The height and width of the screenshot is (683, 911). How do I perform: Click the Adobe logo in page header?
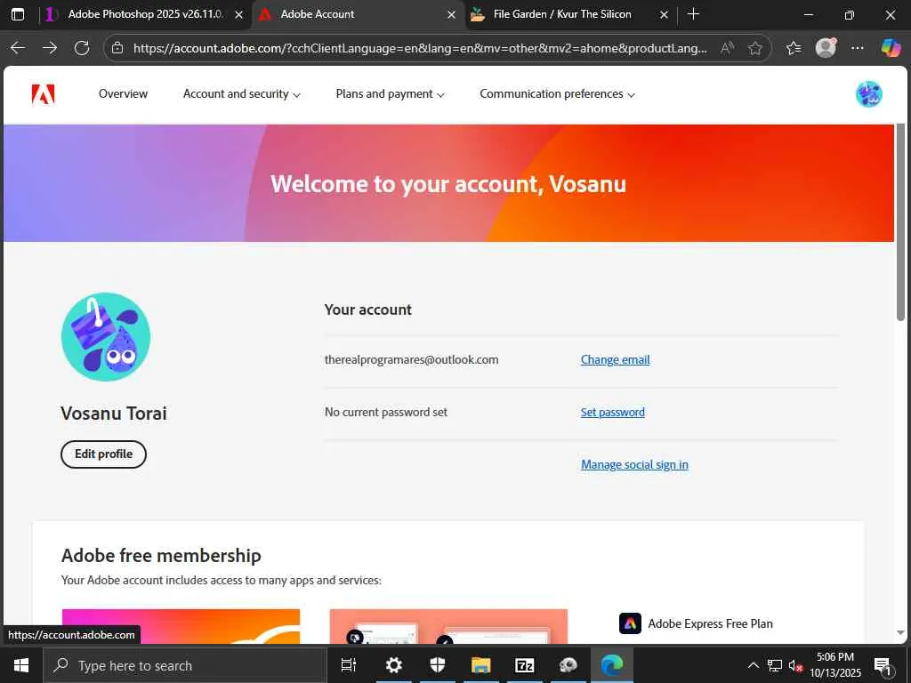43,94
